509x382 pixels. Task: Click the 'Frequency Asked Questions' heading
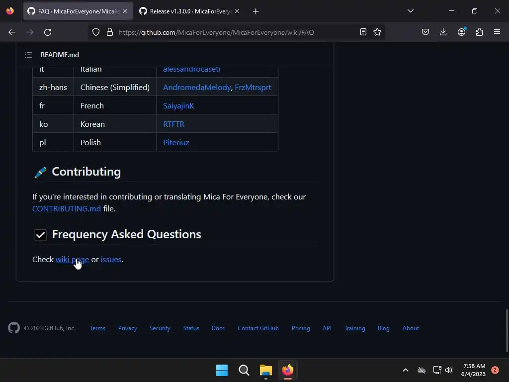[126, 234]
